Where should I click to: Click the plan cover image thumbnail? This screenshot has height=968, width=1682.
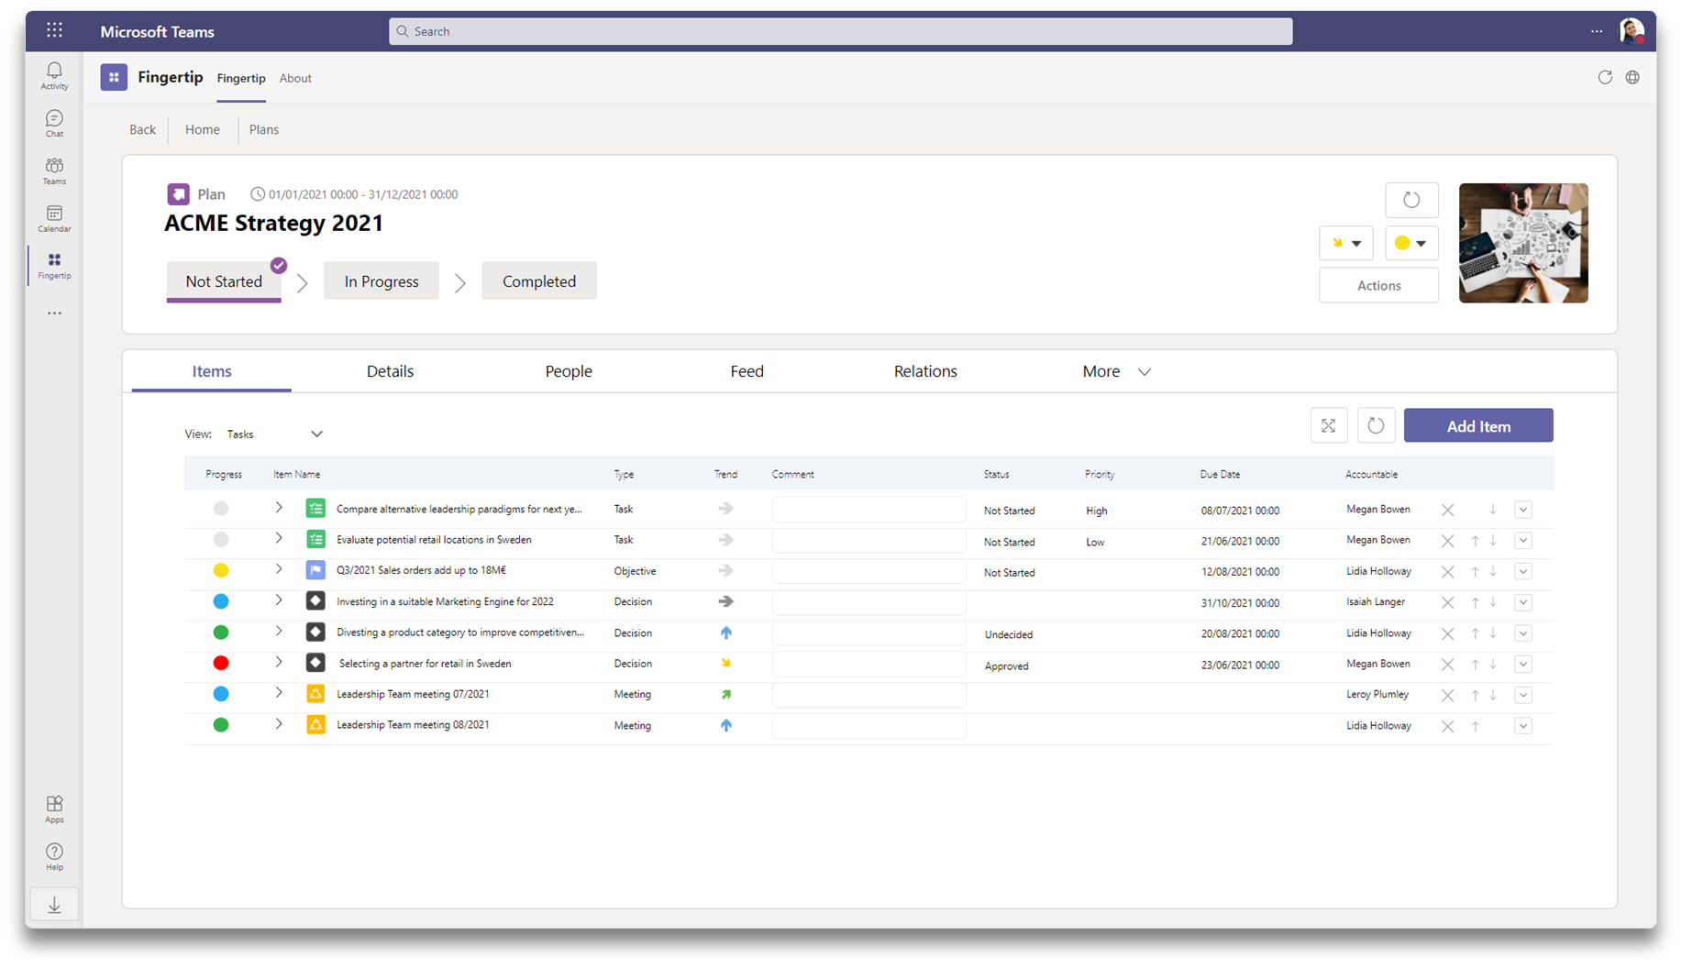coord(1523,243)
